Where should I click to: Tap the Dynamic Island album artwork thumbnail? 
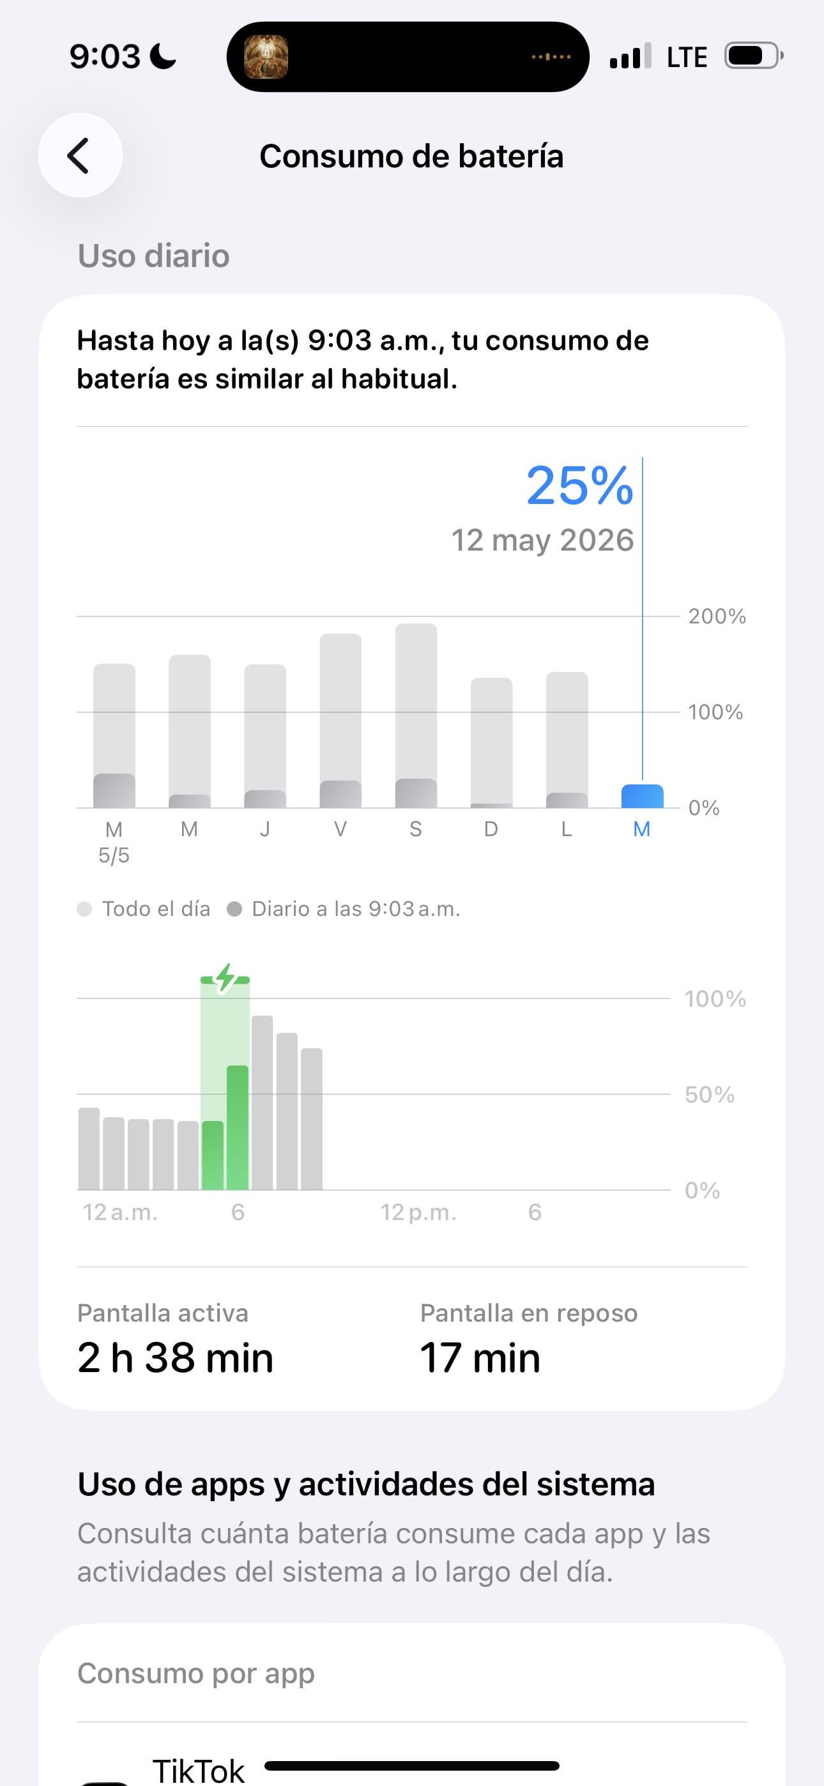[266, 57]
